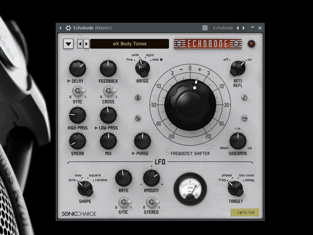Viewport: 313px width, 235px height.
Task: Expand the plugin wrapper menu arrow
Action: tap(61, 28)
